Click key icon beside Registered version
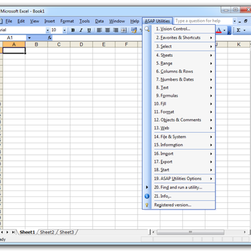Screen dimensions: 251x251 click(147, 205)
